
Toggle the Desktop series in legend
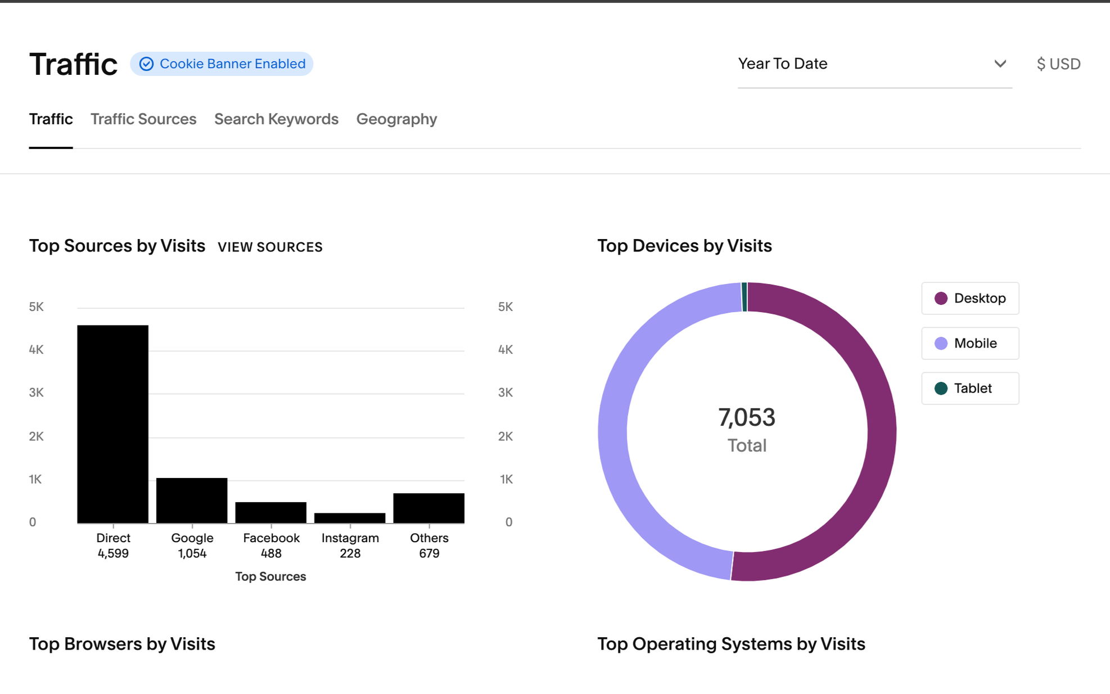(970, 298)
